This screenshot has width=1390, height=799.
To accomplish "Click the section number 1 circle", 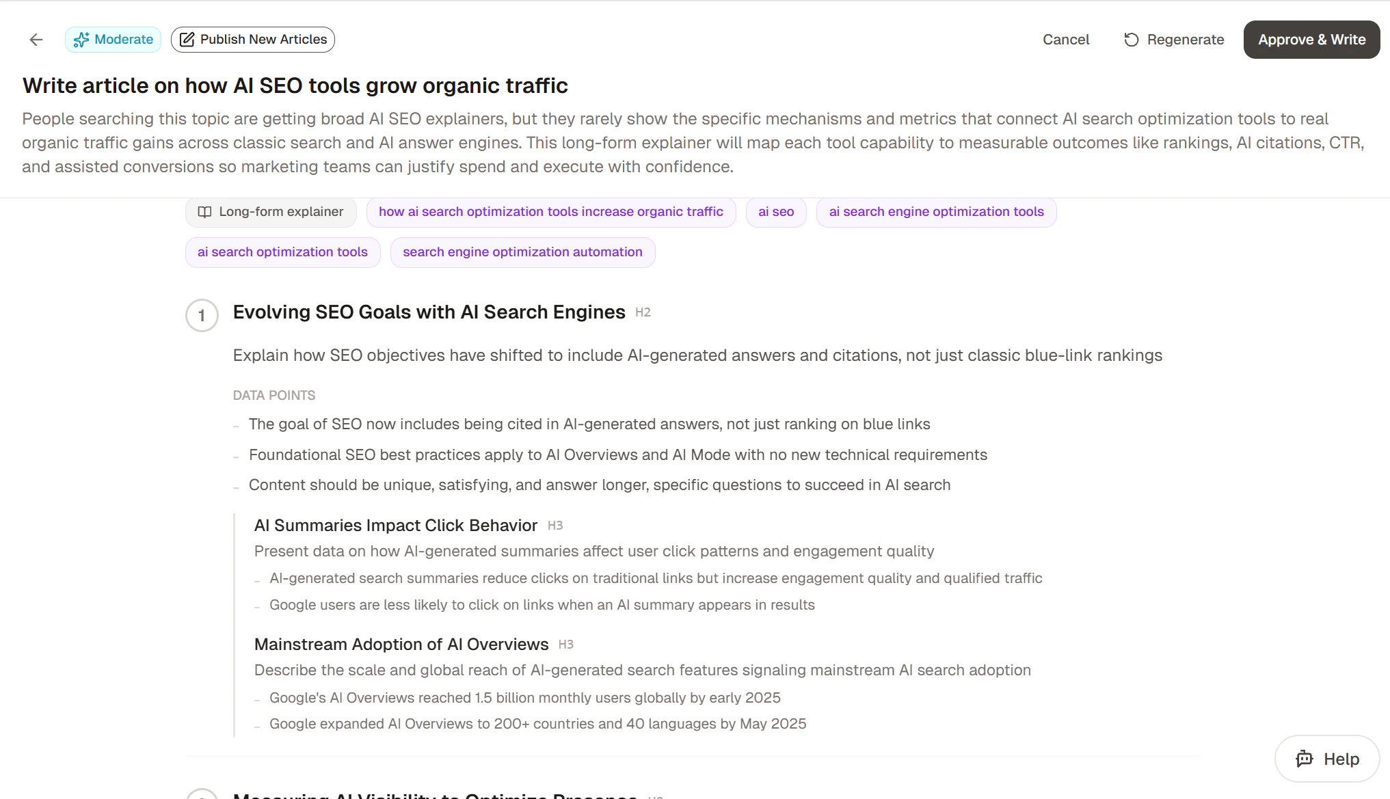I will click(202, 315).
